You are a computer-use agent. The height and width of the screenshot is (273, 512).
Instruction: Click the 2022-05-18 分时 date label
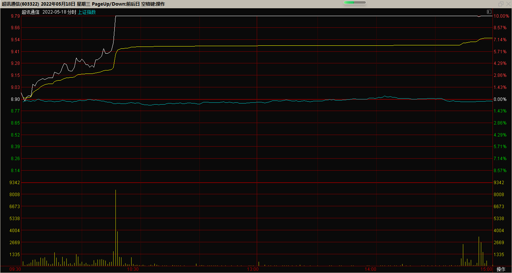click(59, 12)
